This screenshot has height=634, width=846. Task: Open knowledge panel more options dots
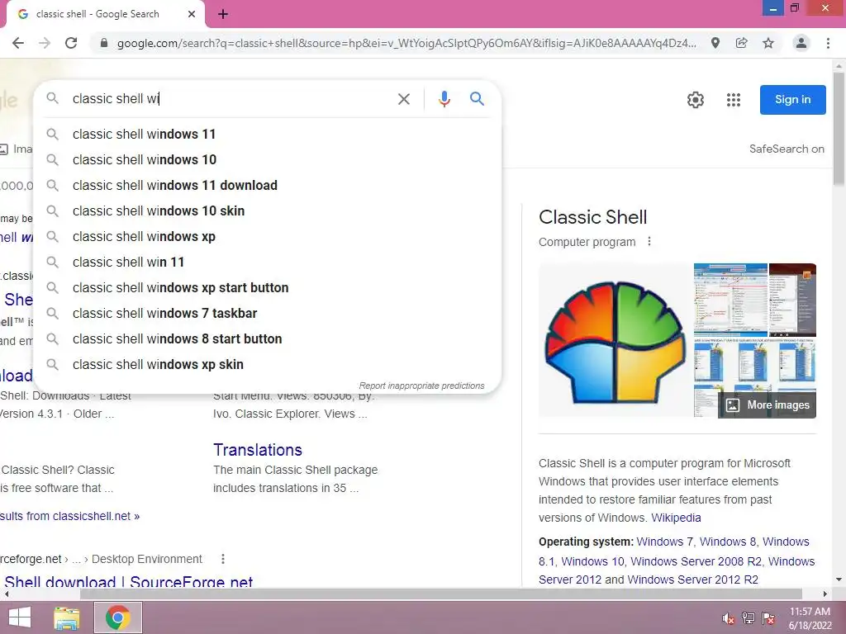tap(649, 242)
